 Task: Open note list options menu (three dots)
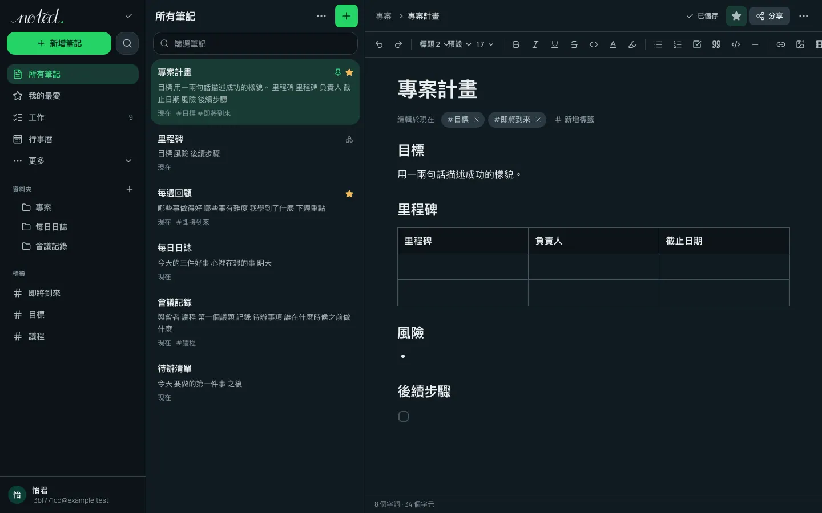[321, 16]
